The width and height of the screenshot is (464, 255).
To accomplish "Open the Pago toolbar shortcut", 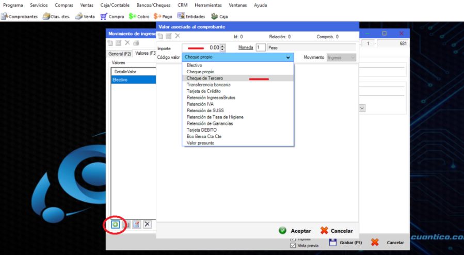I will coord(163,17).
